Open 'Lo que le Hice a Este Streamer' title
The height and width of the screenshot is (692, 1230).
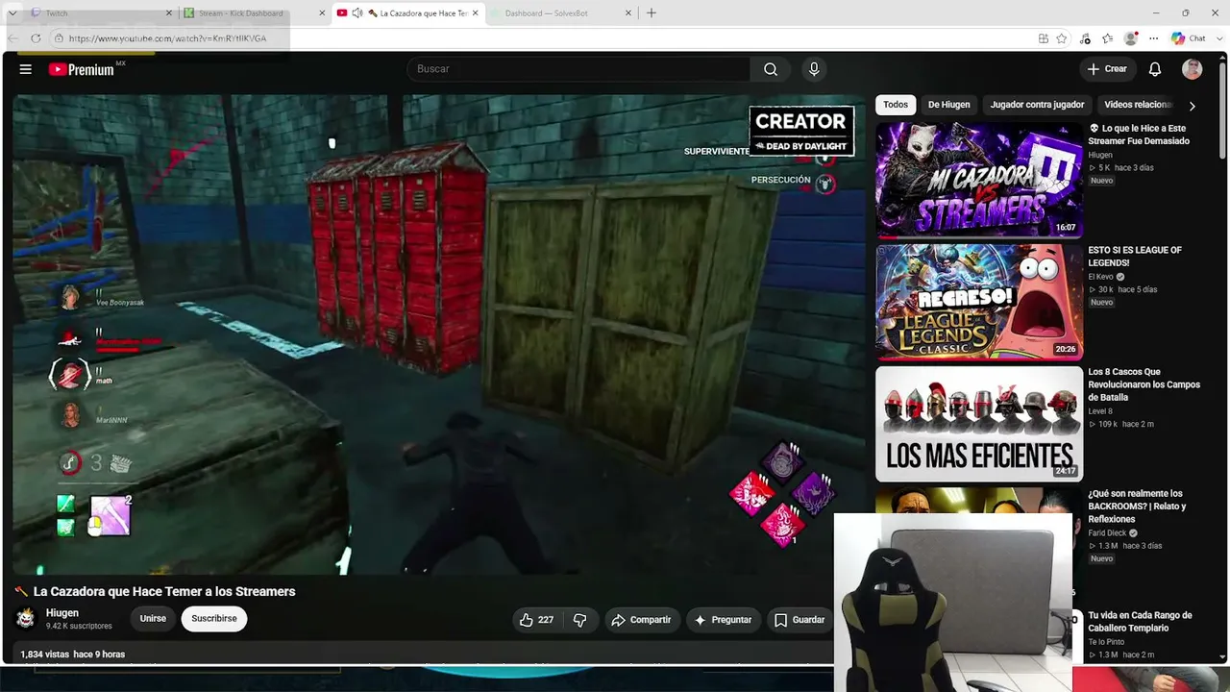[1139, 135]
